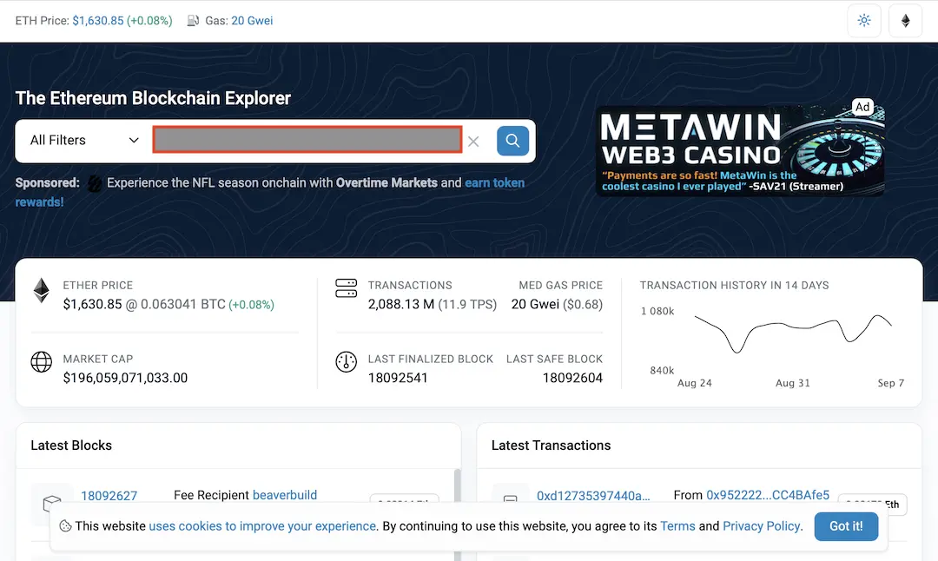The width and height of the screenshot is (938, 561).
Task: Clear the search field with the X
Action: pyautogui.click(x=473, y=142)
